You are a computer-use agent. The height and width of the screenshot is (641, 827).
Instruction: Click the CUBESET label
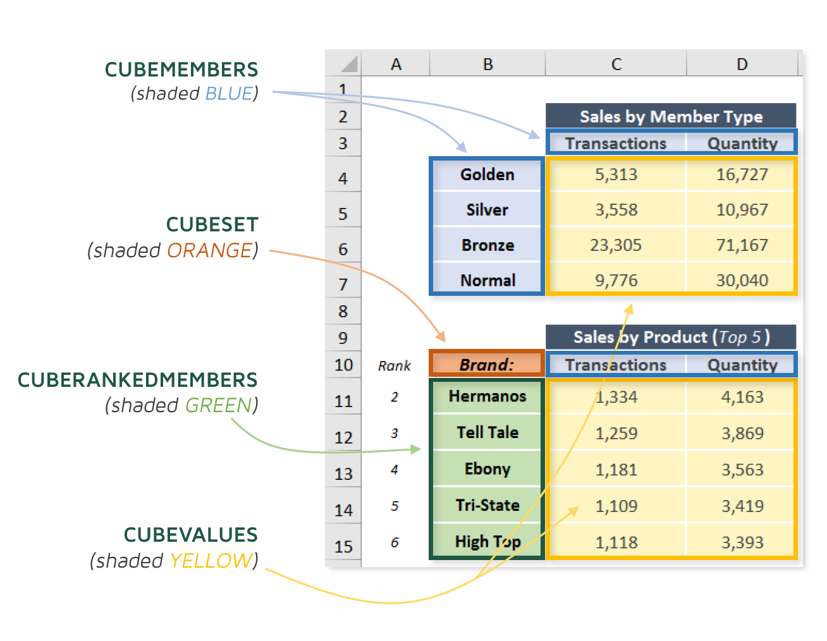[212, 224]
